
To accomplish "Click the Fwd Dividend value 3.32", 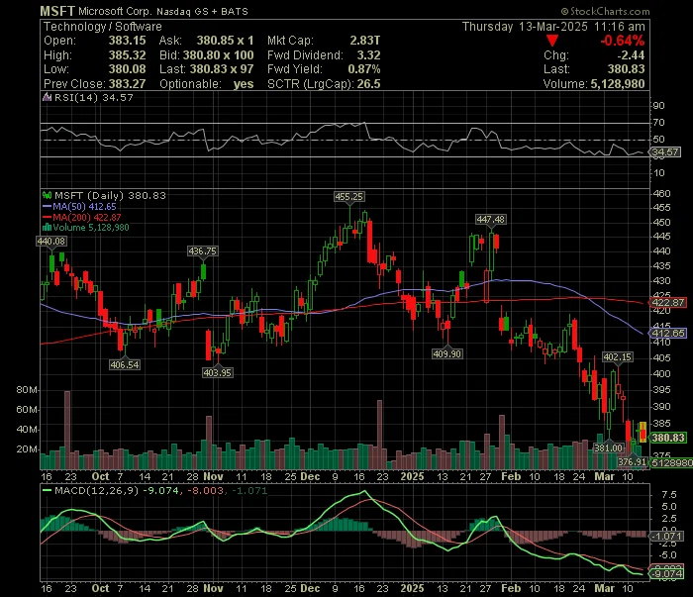I will click(x=368, y=54).
